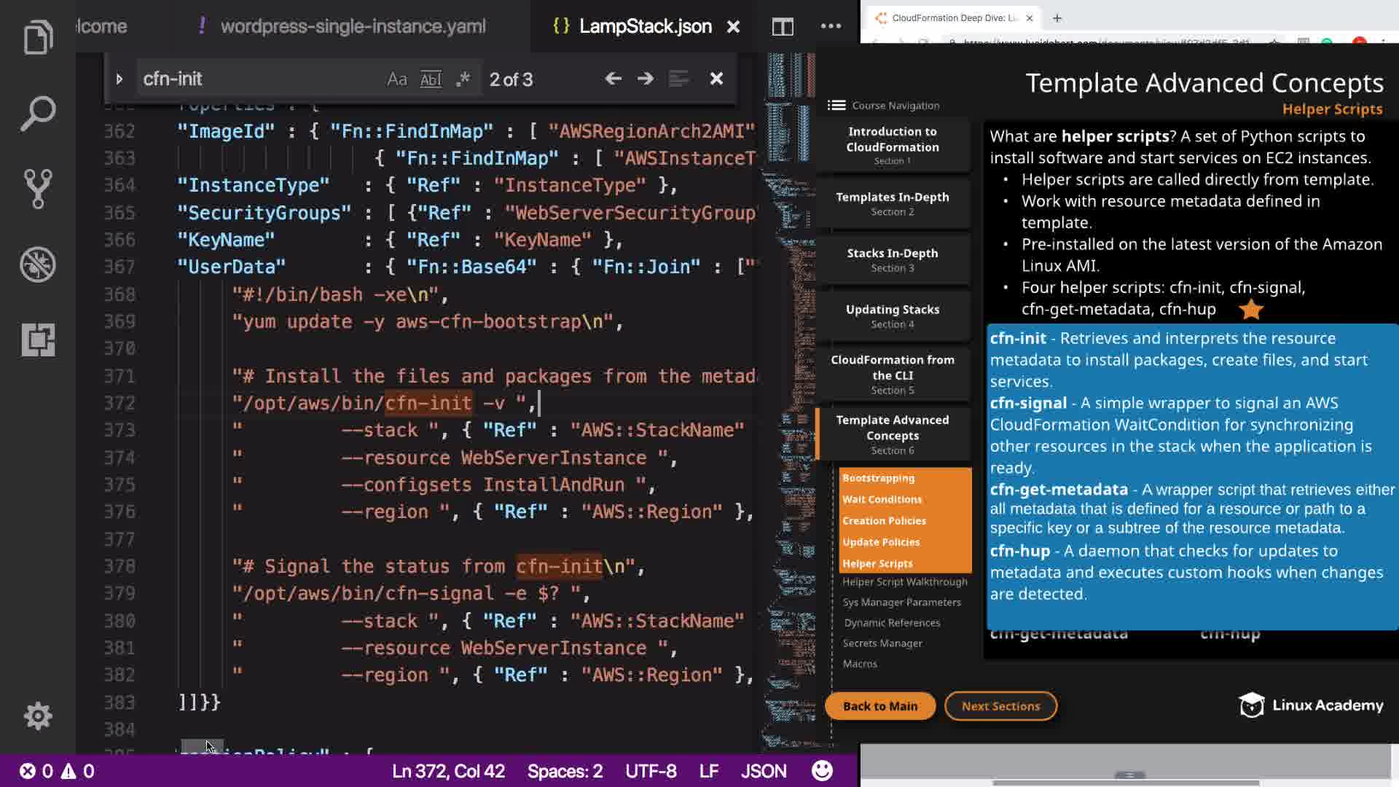Toggle Use Regular Expression option
Viewport: 1399px width, 787px height.
coord(463,79)
